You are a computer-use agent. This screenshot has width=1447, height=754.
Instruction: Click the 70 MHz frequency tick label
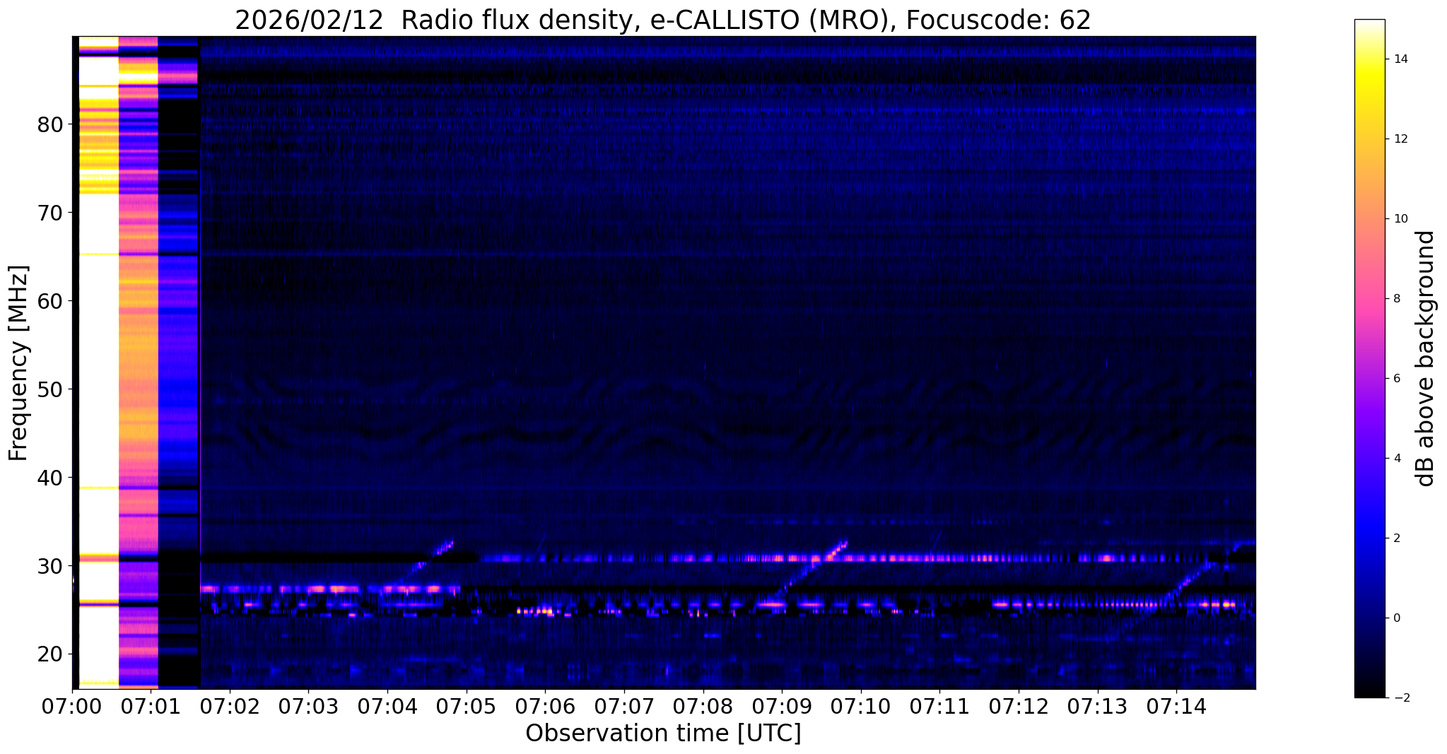click(49, 213)
